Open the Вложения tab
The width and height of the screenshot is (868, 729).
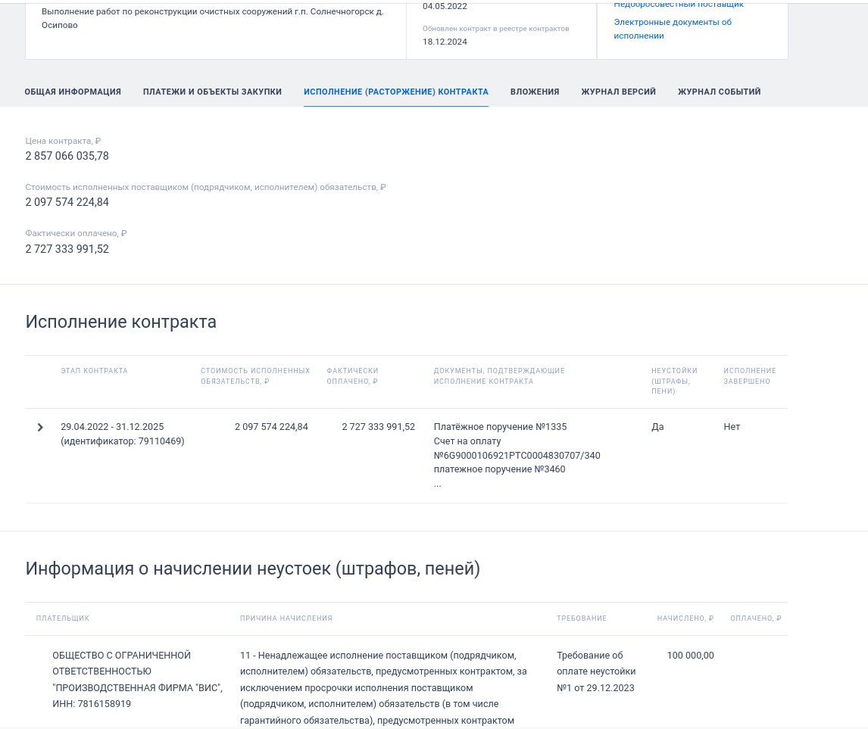[x=535, y=92]
